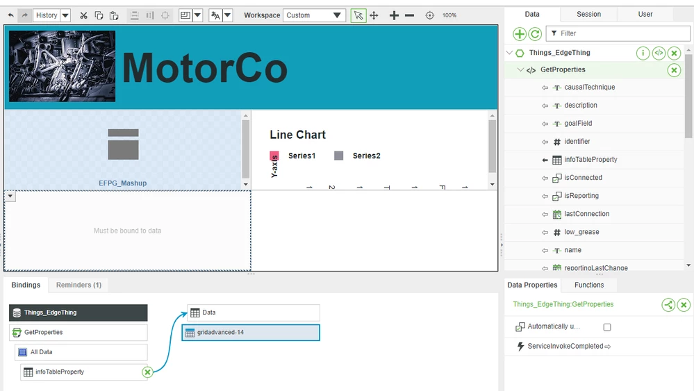Open the localization dropdown arrow
This screenshot has height=391, width=694.
tap(227, 15)
